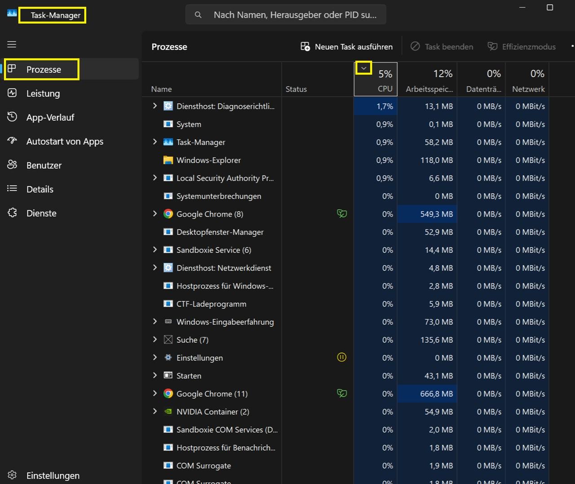Click the search magnifier icon
This screenshot has height=484, width=575.
198,15
